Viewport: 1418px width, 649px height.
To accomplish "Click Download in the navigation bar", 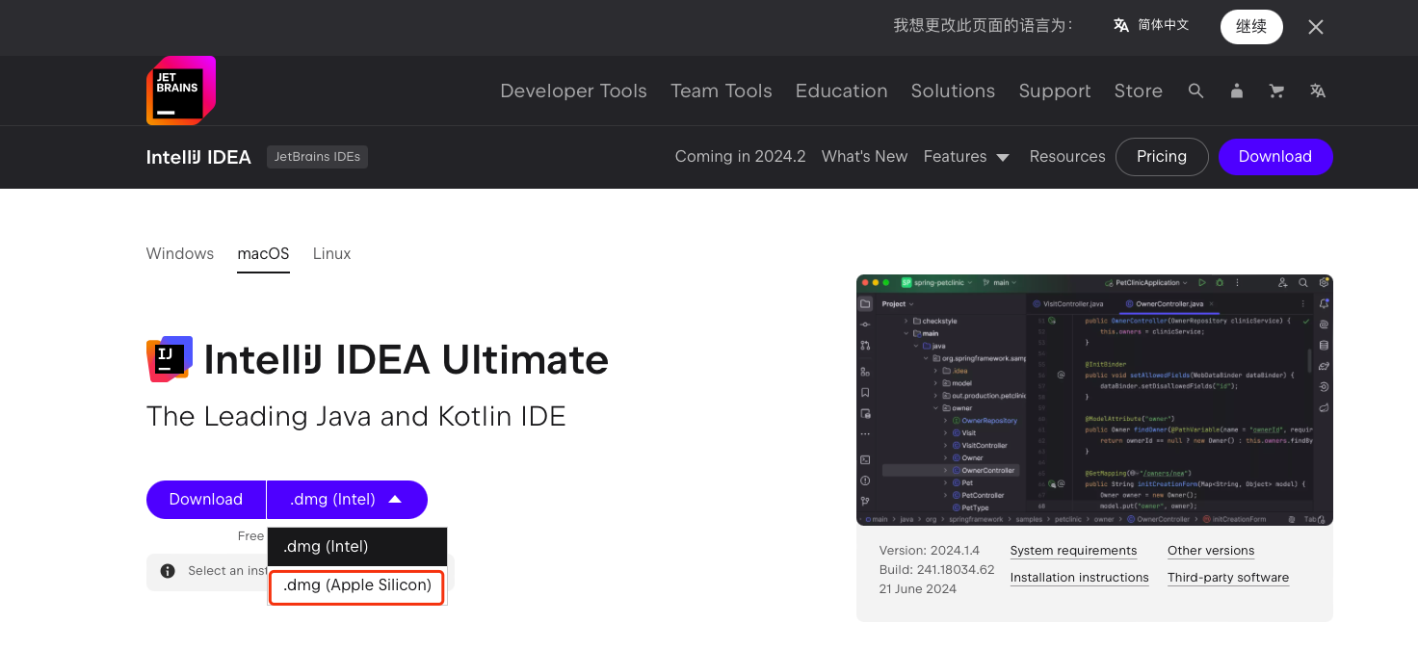I will pyautogui.click(x=1275, y=157).
